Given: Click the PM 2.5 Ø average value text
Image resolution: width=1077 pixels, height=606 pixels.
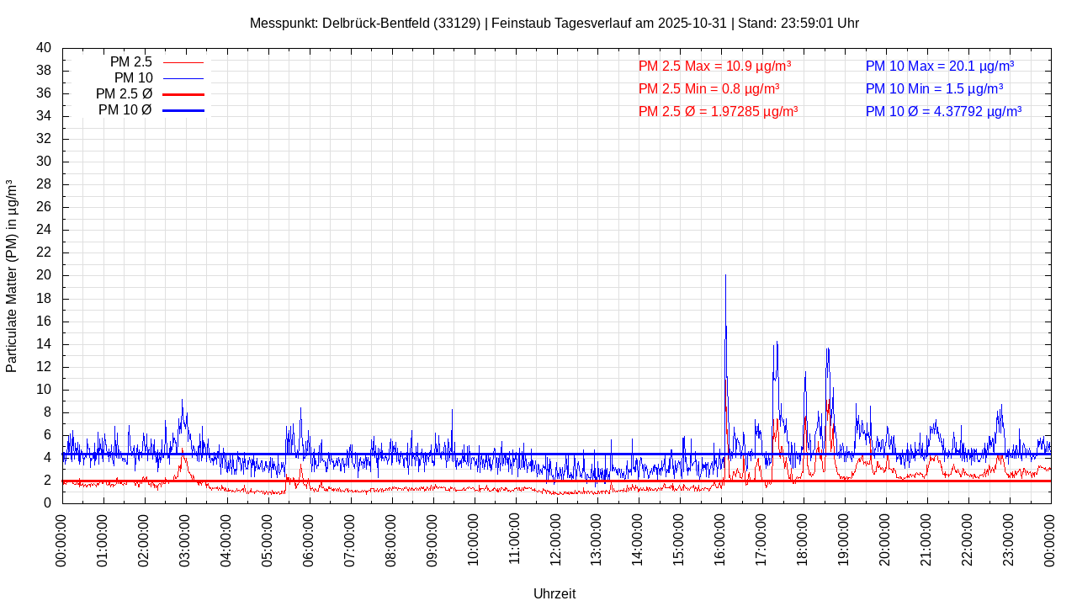Looking at the screenshot, I should click(x=718, y=111).
